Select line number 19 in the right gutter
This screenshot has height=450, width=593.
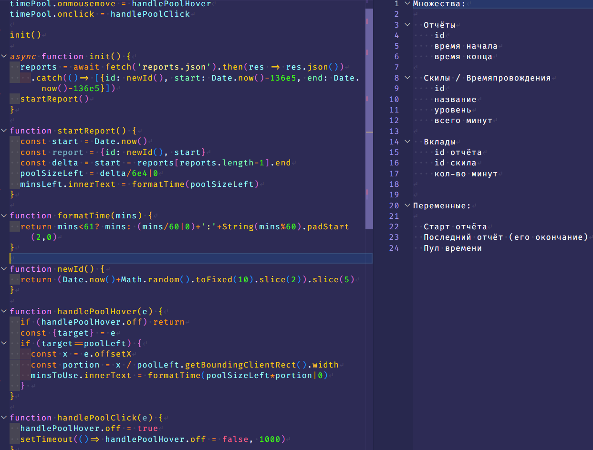394,195
